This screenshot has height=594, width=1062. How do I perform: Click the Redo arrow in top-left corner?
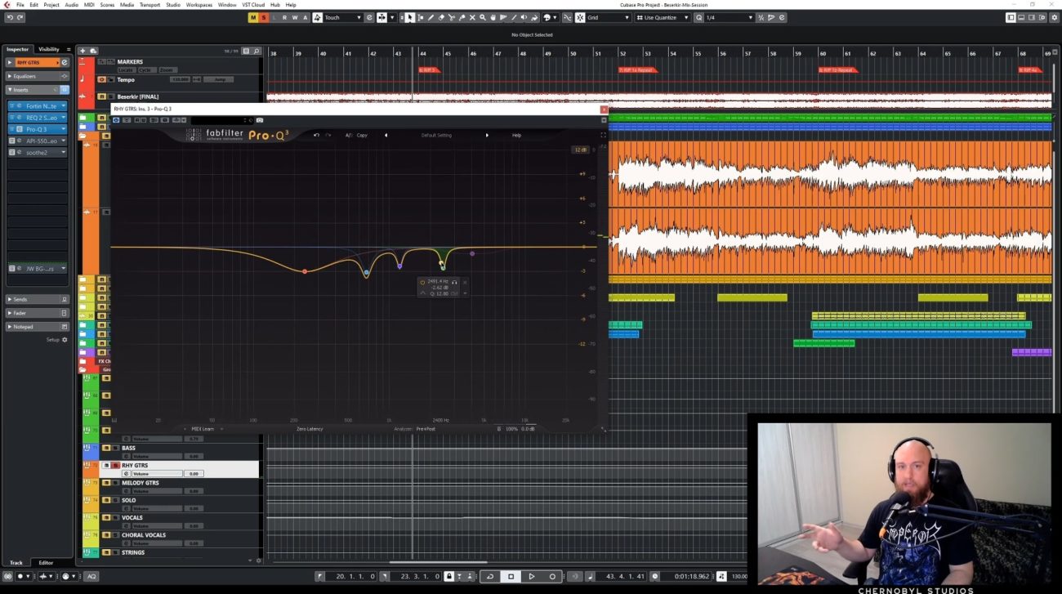(20, 17)
